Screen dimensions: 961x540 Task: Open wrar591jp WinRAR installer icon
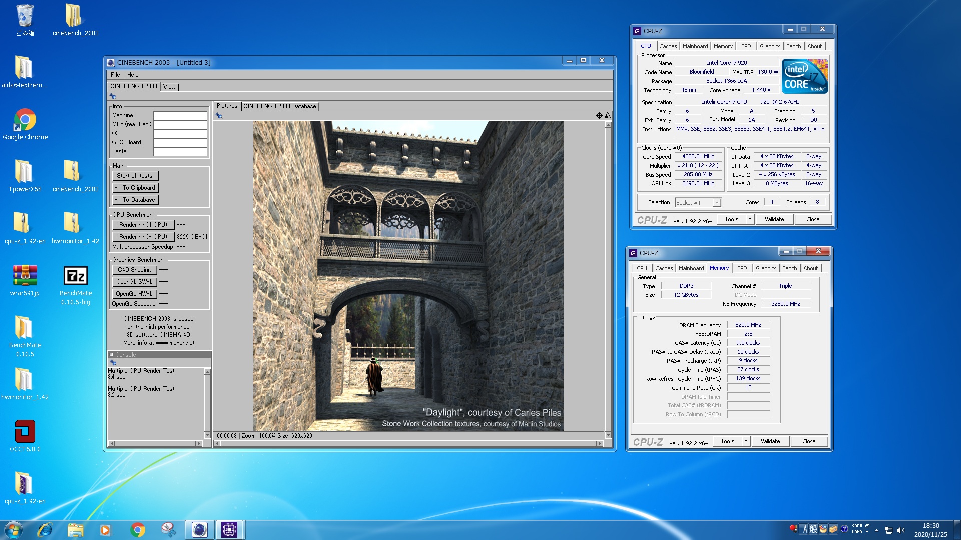click(25, 280)
